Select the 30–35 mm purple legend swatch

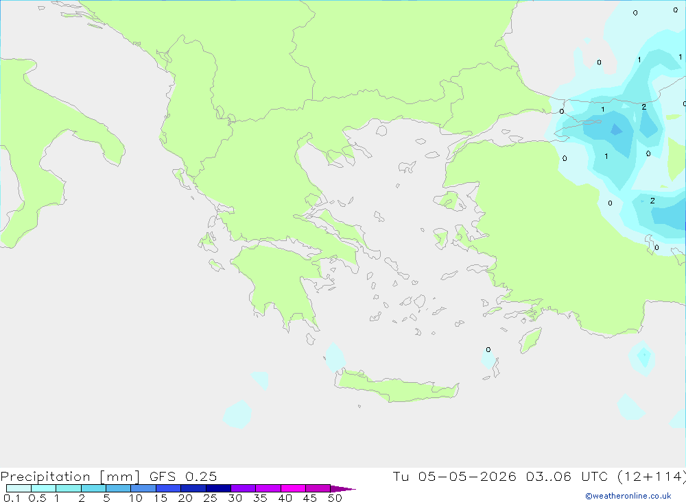244,488
